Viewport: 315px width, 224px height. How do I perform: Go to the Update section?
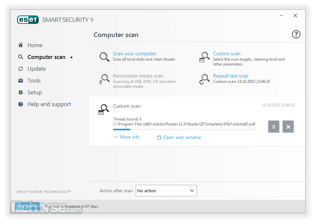point(37,69)
